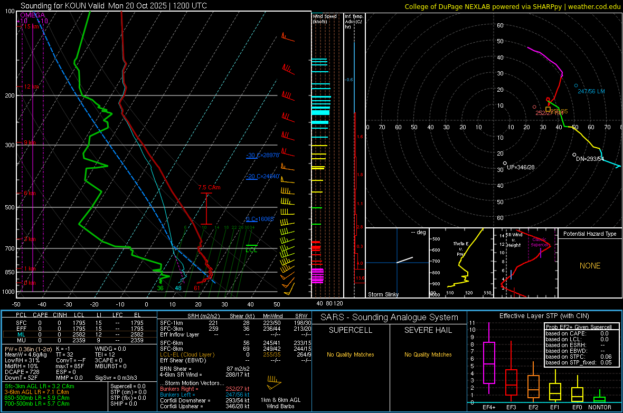Click the green 'LCL' label on the Skew-T
This screenshot has width=623, height=413.
point(251,250)
